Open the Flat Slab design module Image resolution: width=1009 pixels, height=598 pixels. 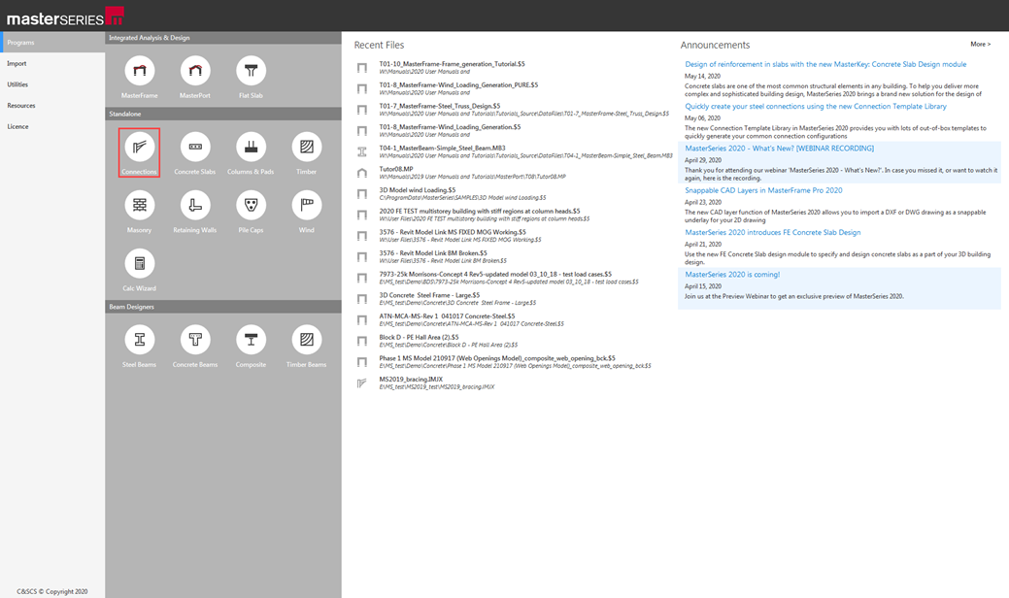pos(251,72)
